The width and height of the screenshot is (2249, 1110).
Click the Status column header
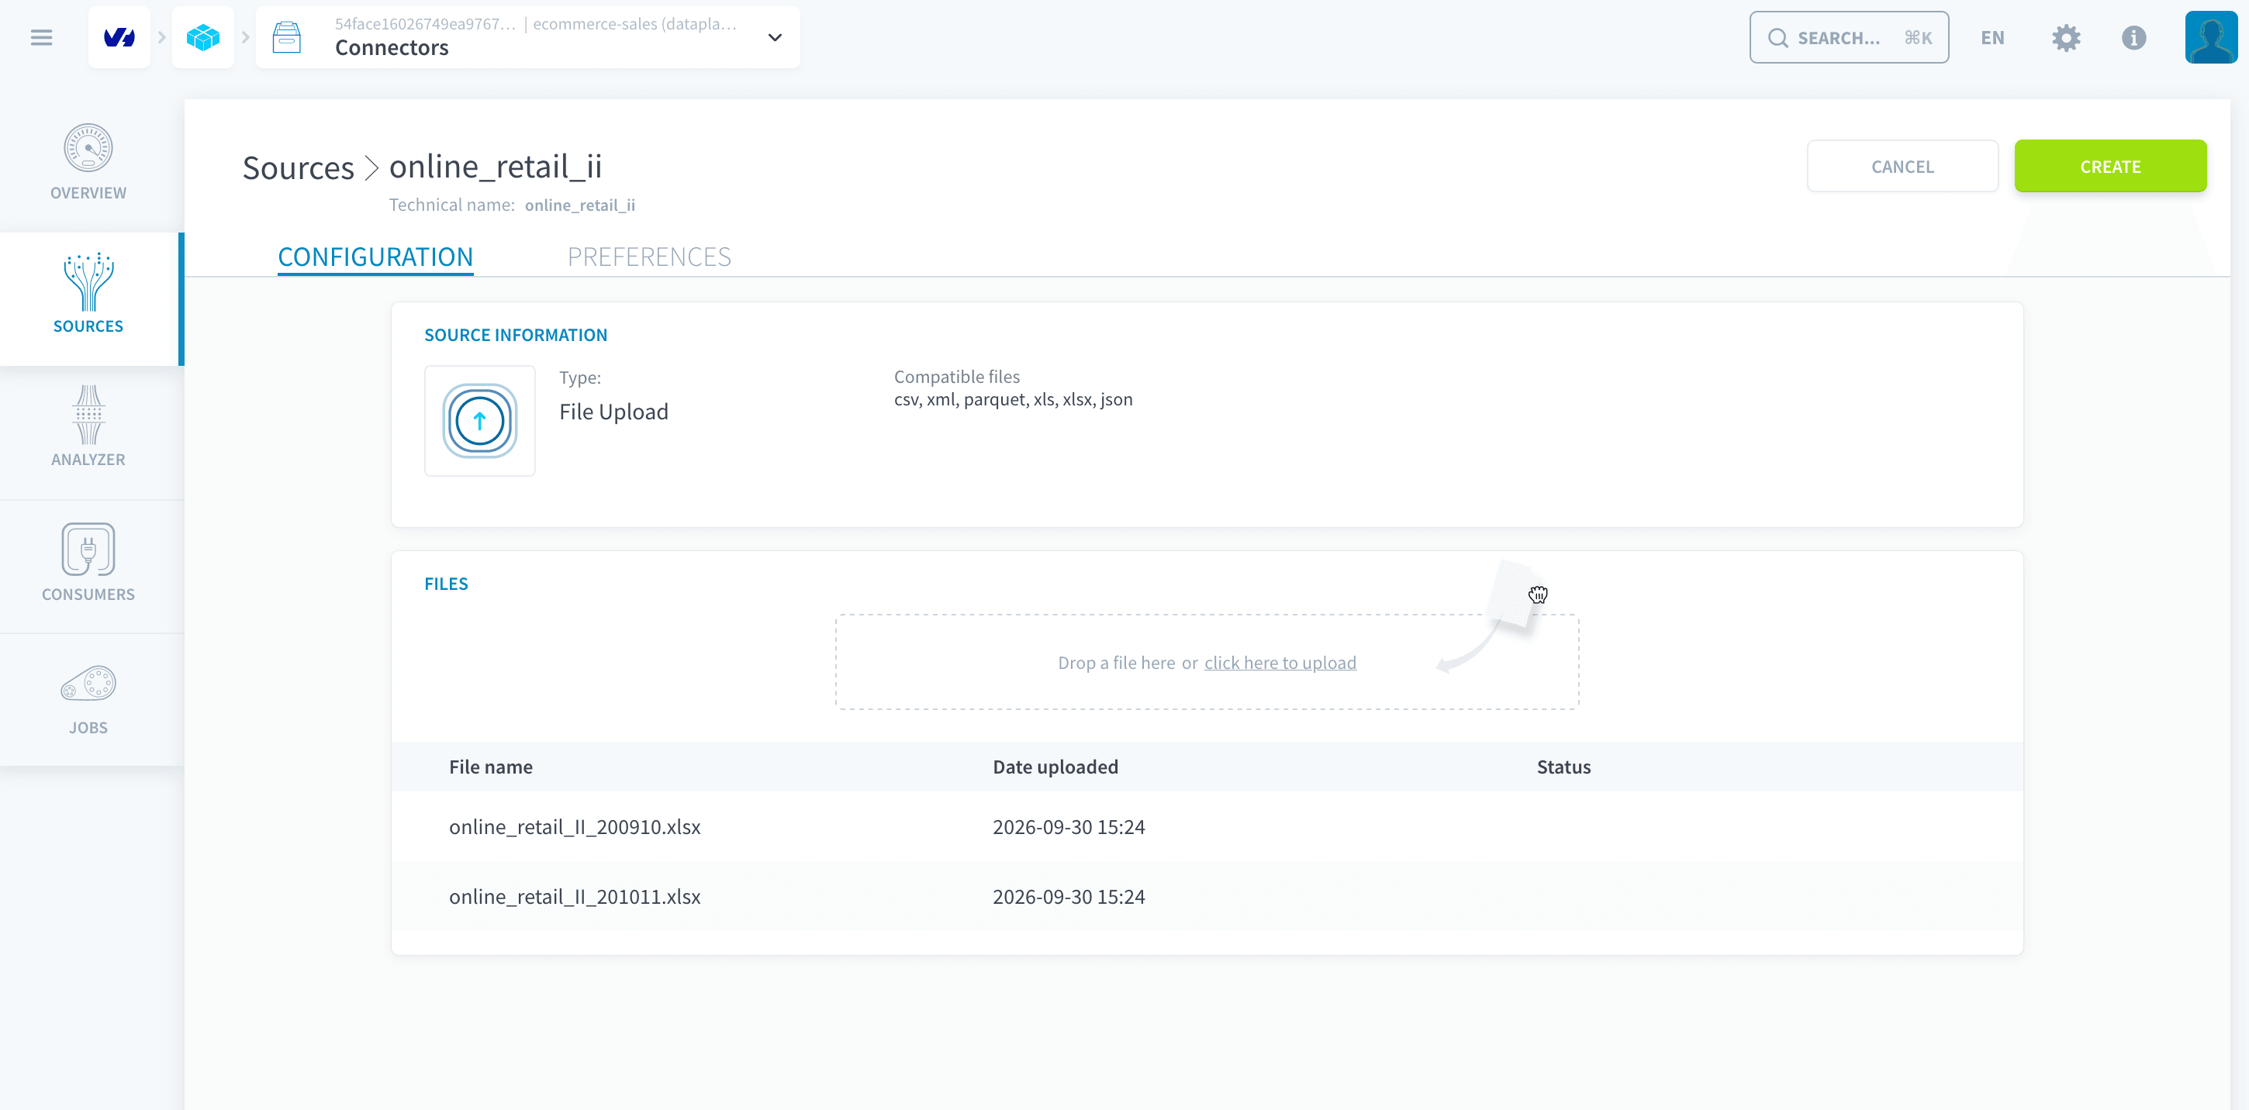tap(1563, 767)
